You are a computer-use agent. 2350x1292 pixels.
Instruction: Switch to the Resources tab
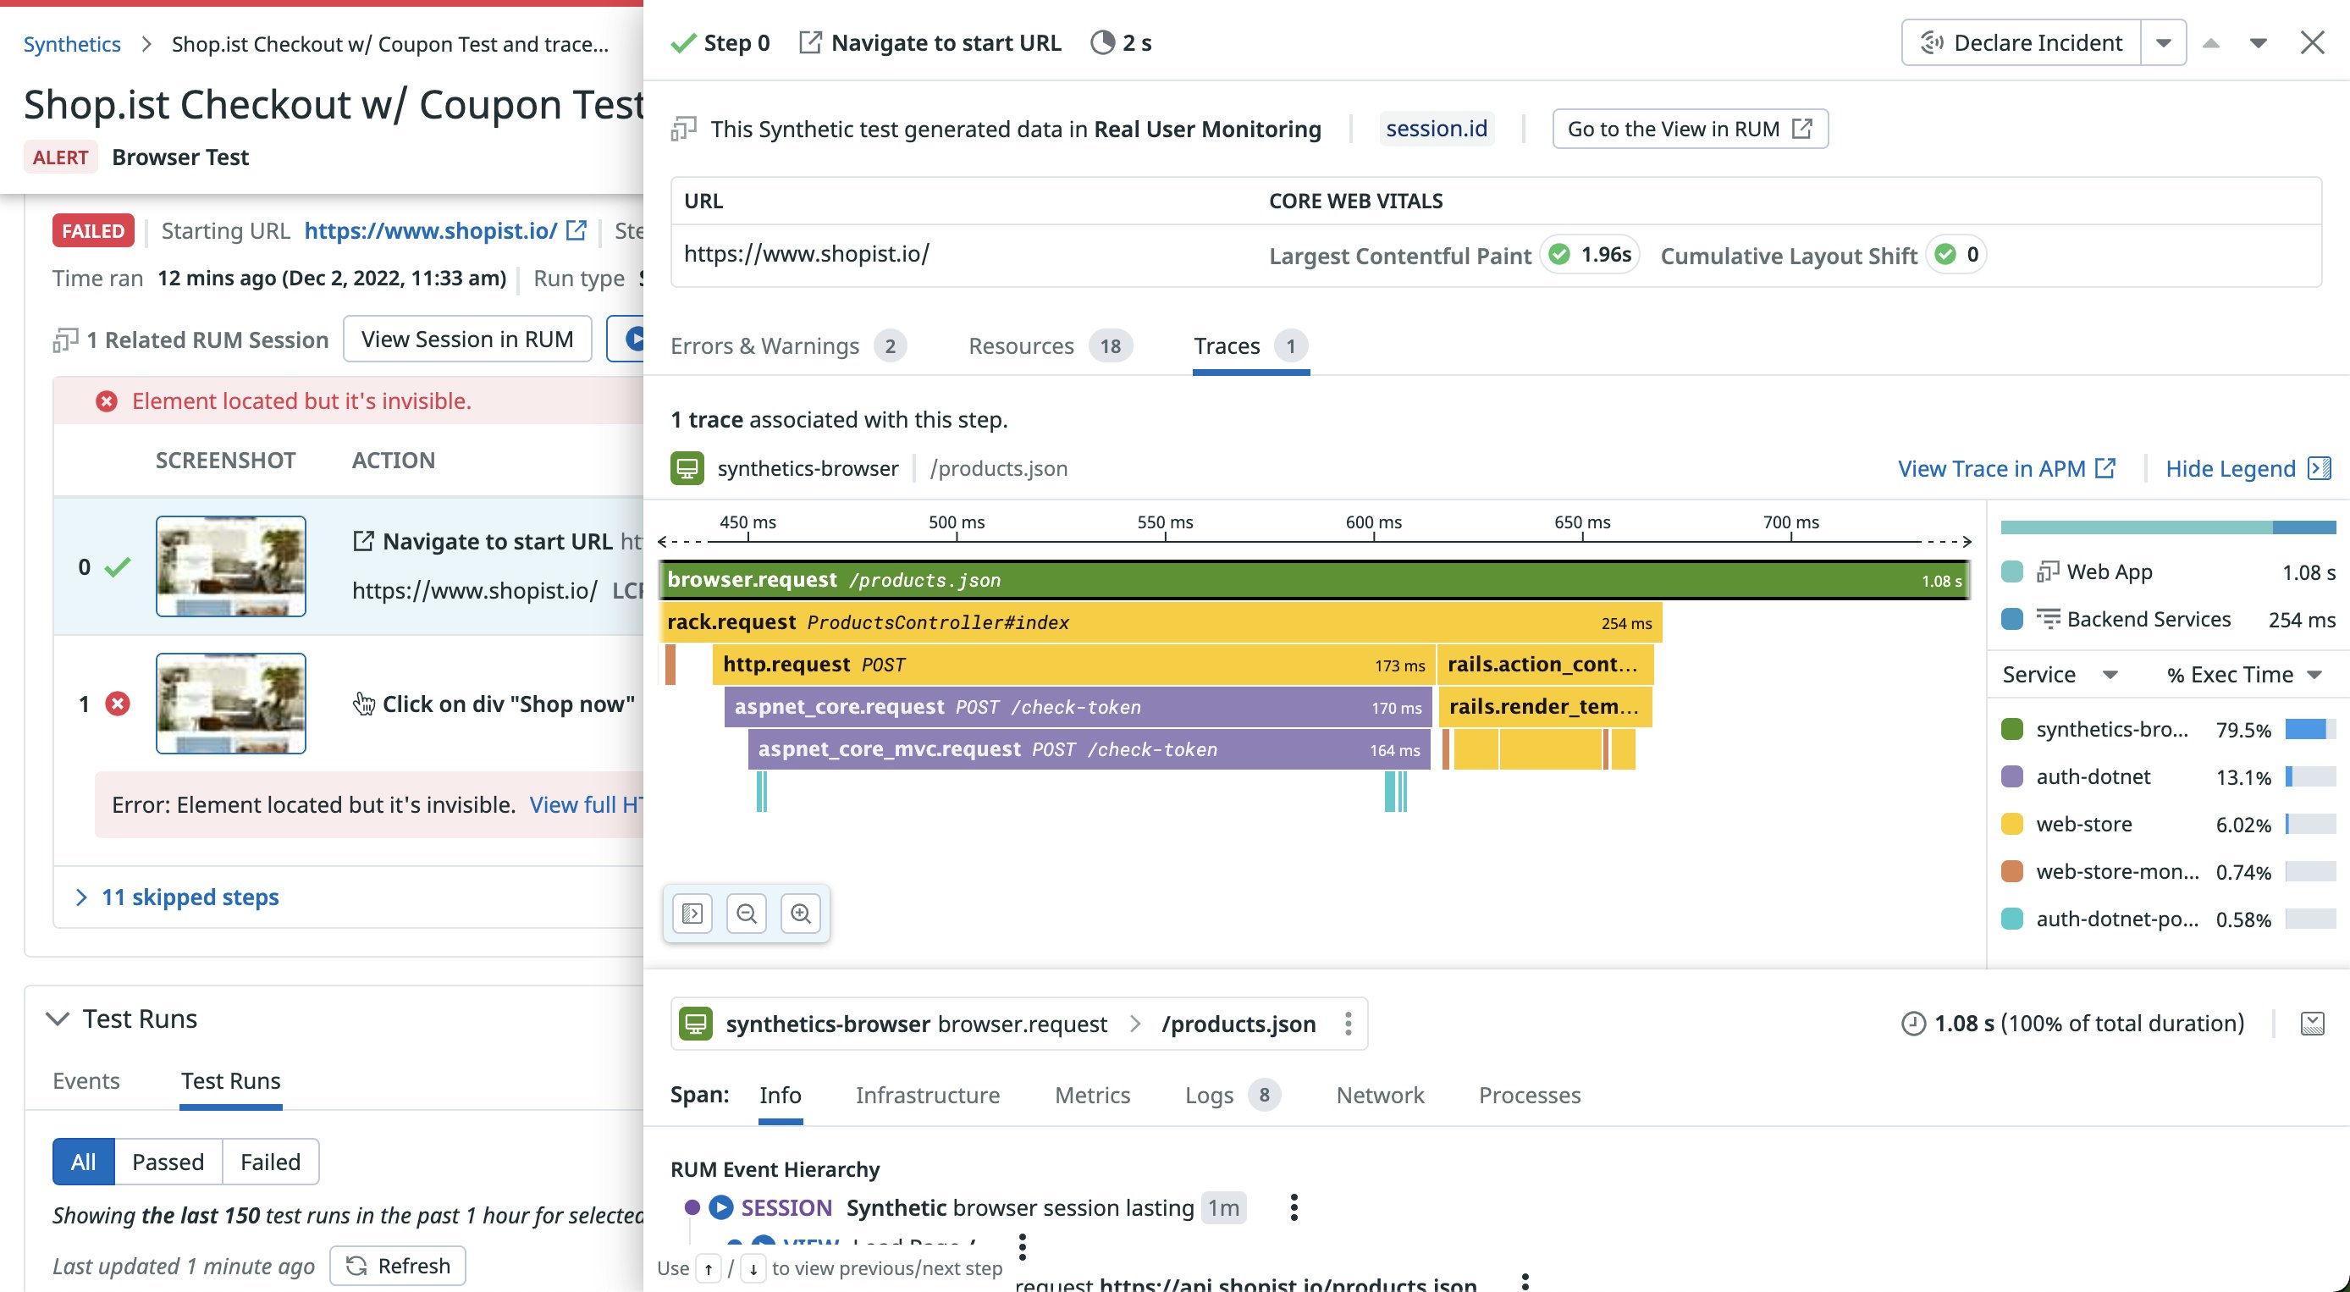point(1021,345)
